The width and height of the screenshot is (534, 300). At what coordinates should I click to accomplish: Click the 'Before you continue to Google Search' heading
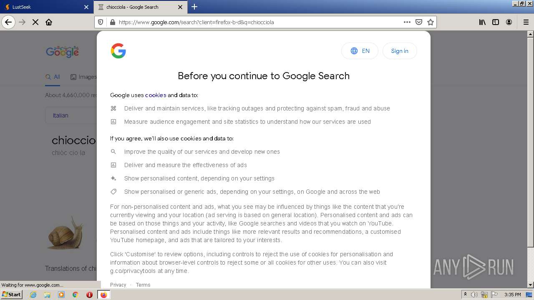(x=264, y=76)
